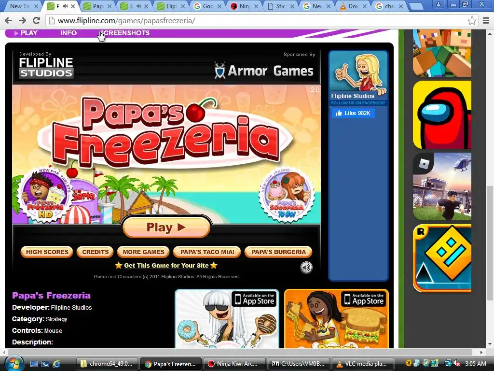This screenshot has height=371, width=494.
Task: Click the muted volume tray icon
Action: (456, 363)
